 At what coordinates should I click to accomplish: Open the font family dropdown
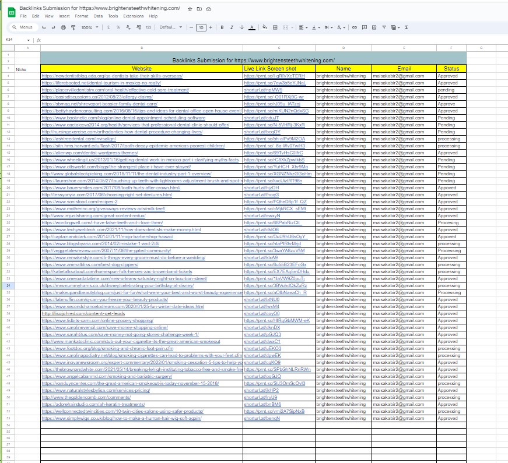170,27
